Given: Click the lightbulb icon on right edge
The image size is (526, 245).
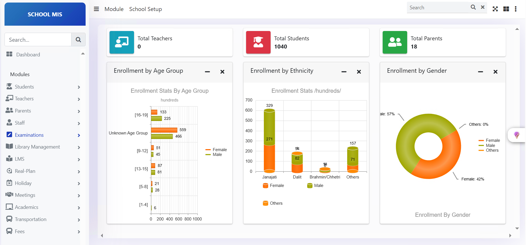Looking at the screenshot, I should pos(516,135).
